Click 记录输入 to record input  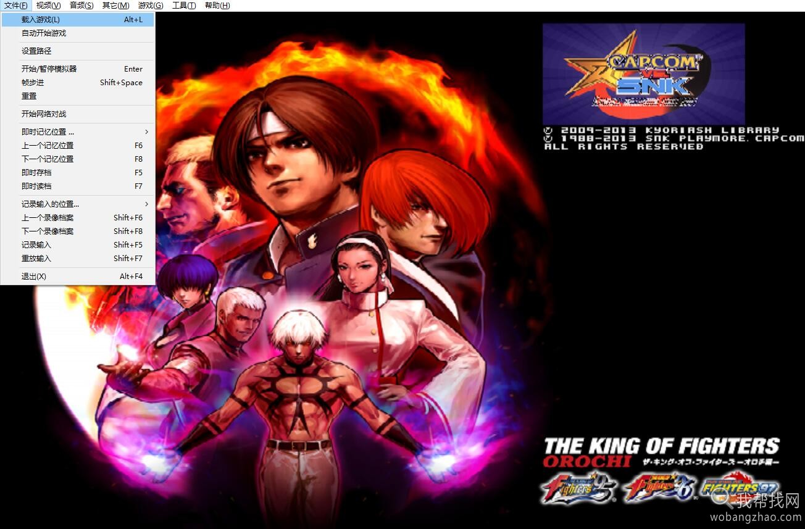78,245
